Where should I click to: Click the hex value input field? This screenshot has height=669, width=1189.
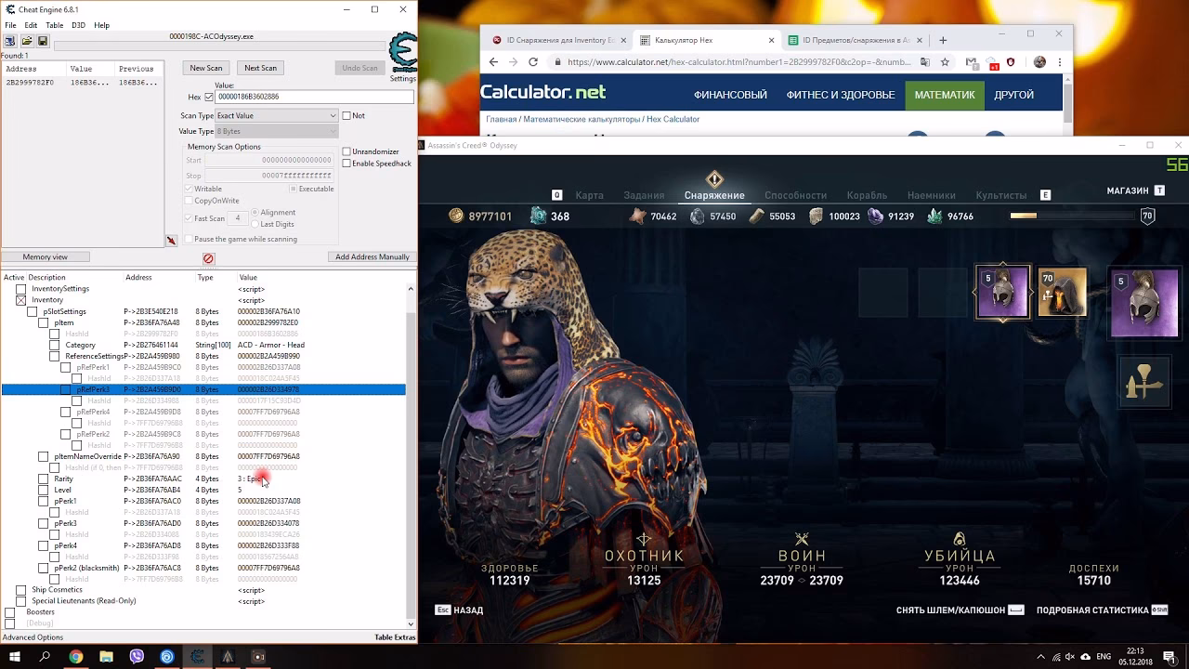[x=314, y=97]
